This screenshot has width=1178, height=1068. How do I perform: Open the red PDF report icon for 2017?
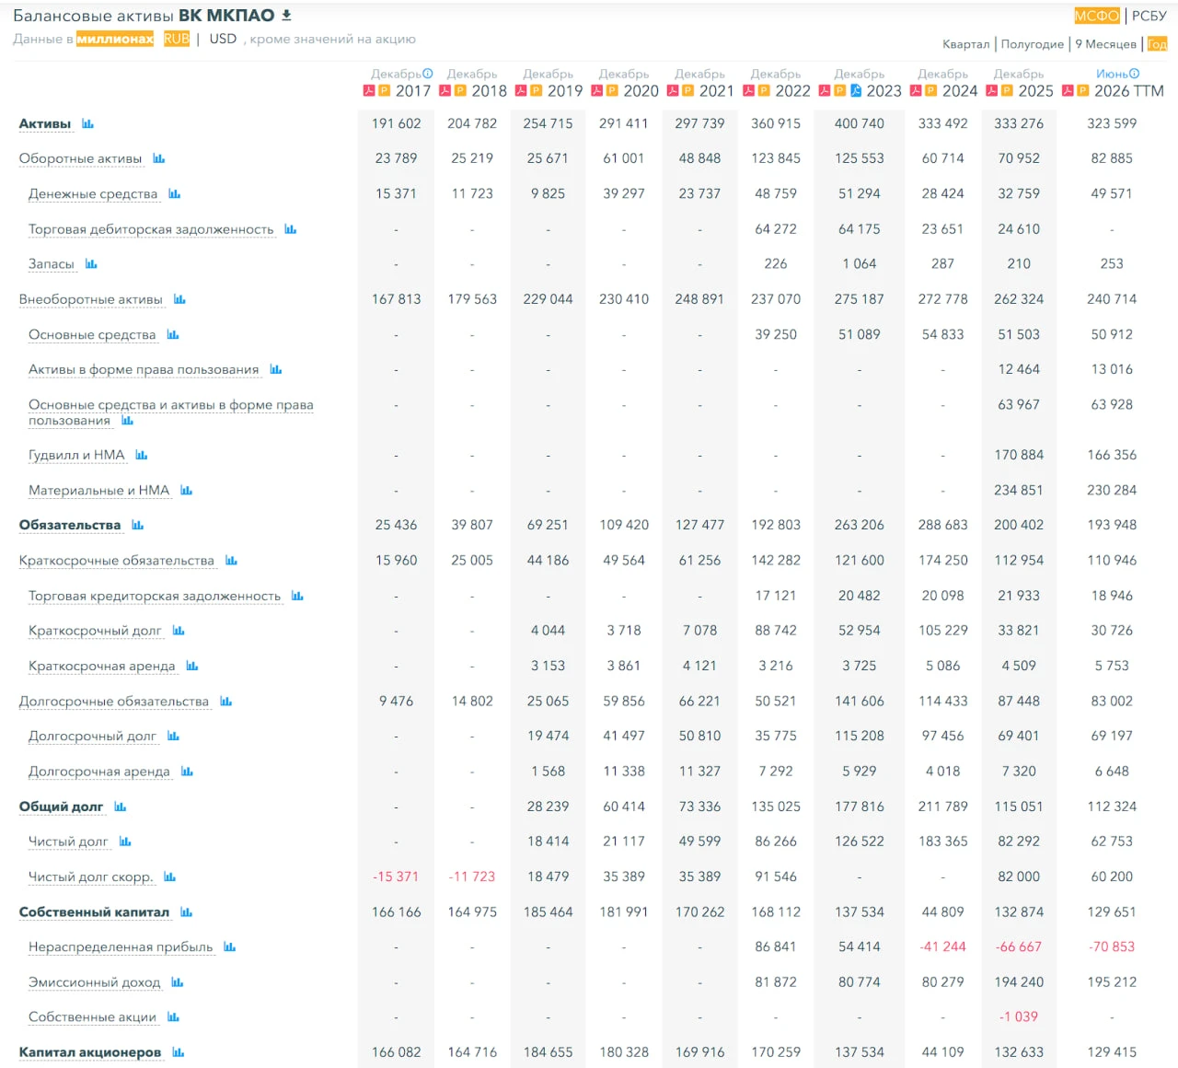pyautogui.click(x=369, y=90)
